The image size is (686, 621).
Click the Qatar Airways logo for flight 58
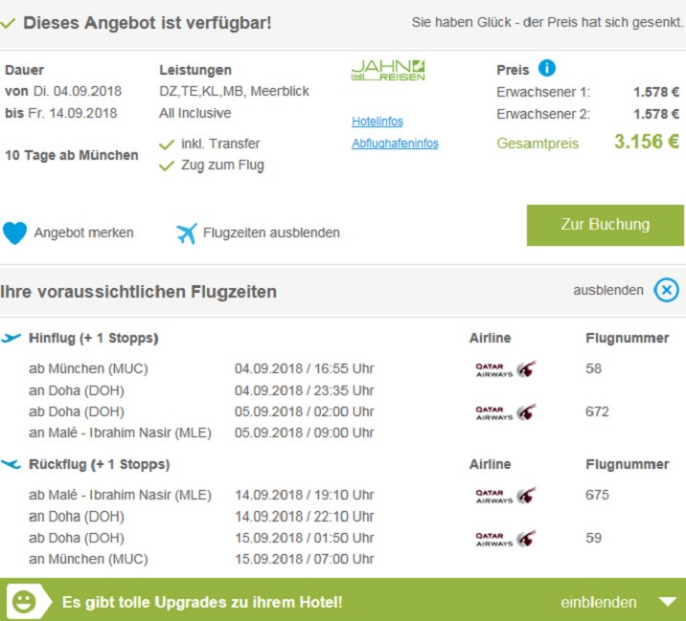[x=506, y=369]
